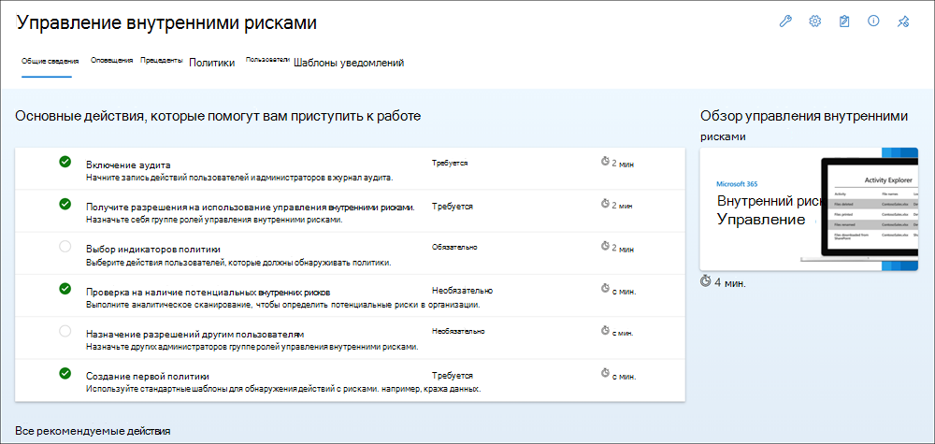Select the Шаблоны уведомлений tab

coord(349,63)
